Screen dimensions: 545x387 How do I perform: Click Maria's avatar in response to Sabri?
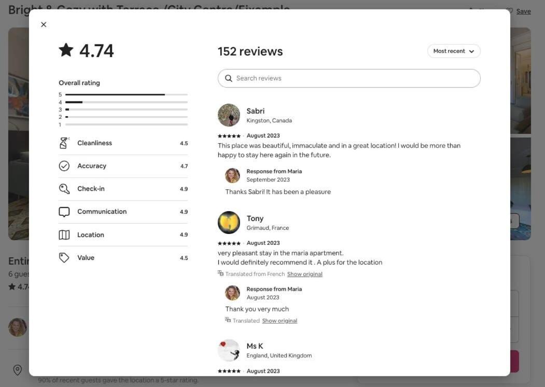(232, 175)
